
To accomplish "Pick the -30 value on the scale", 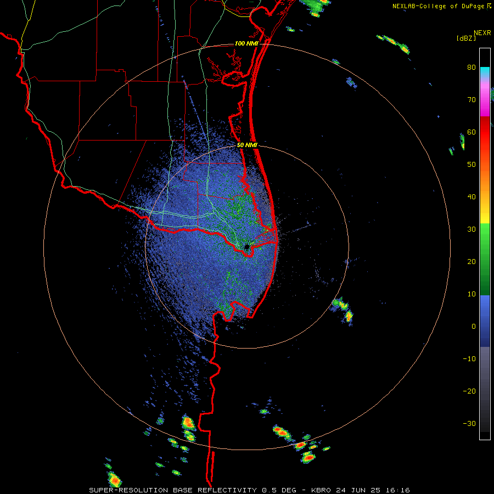I will tap(469, 423).
